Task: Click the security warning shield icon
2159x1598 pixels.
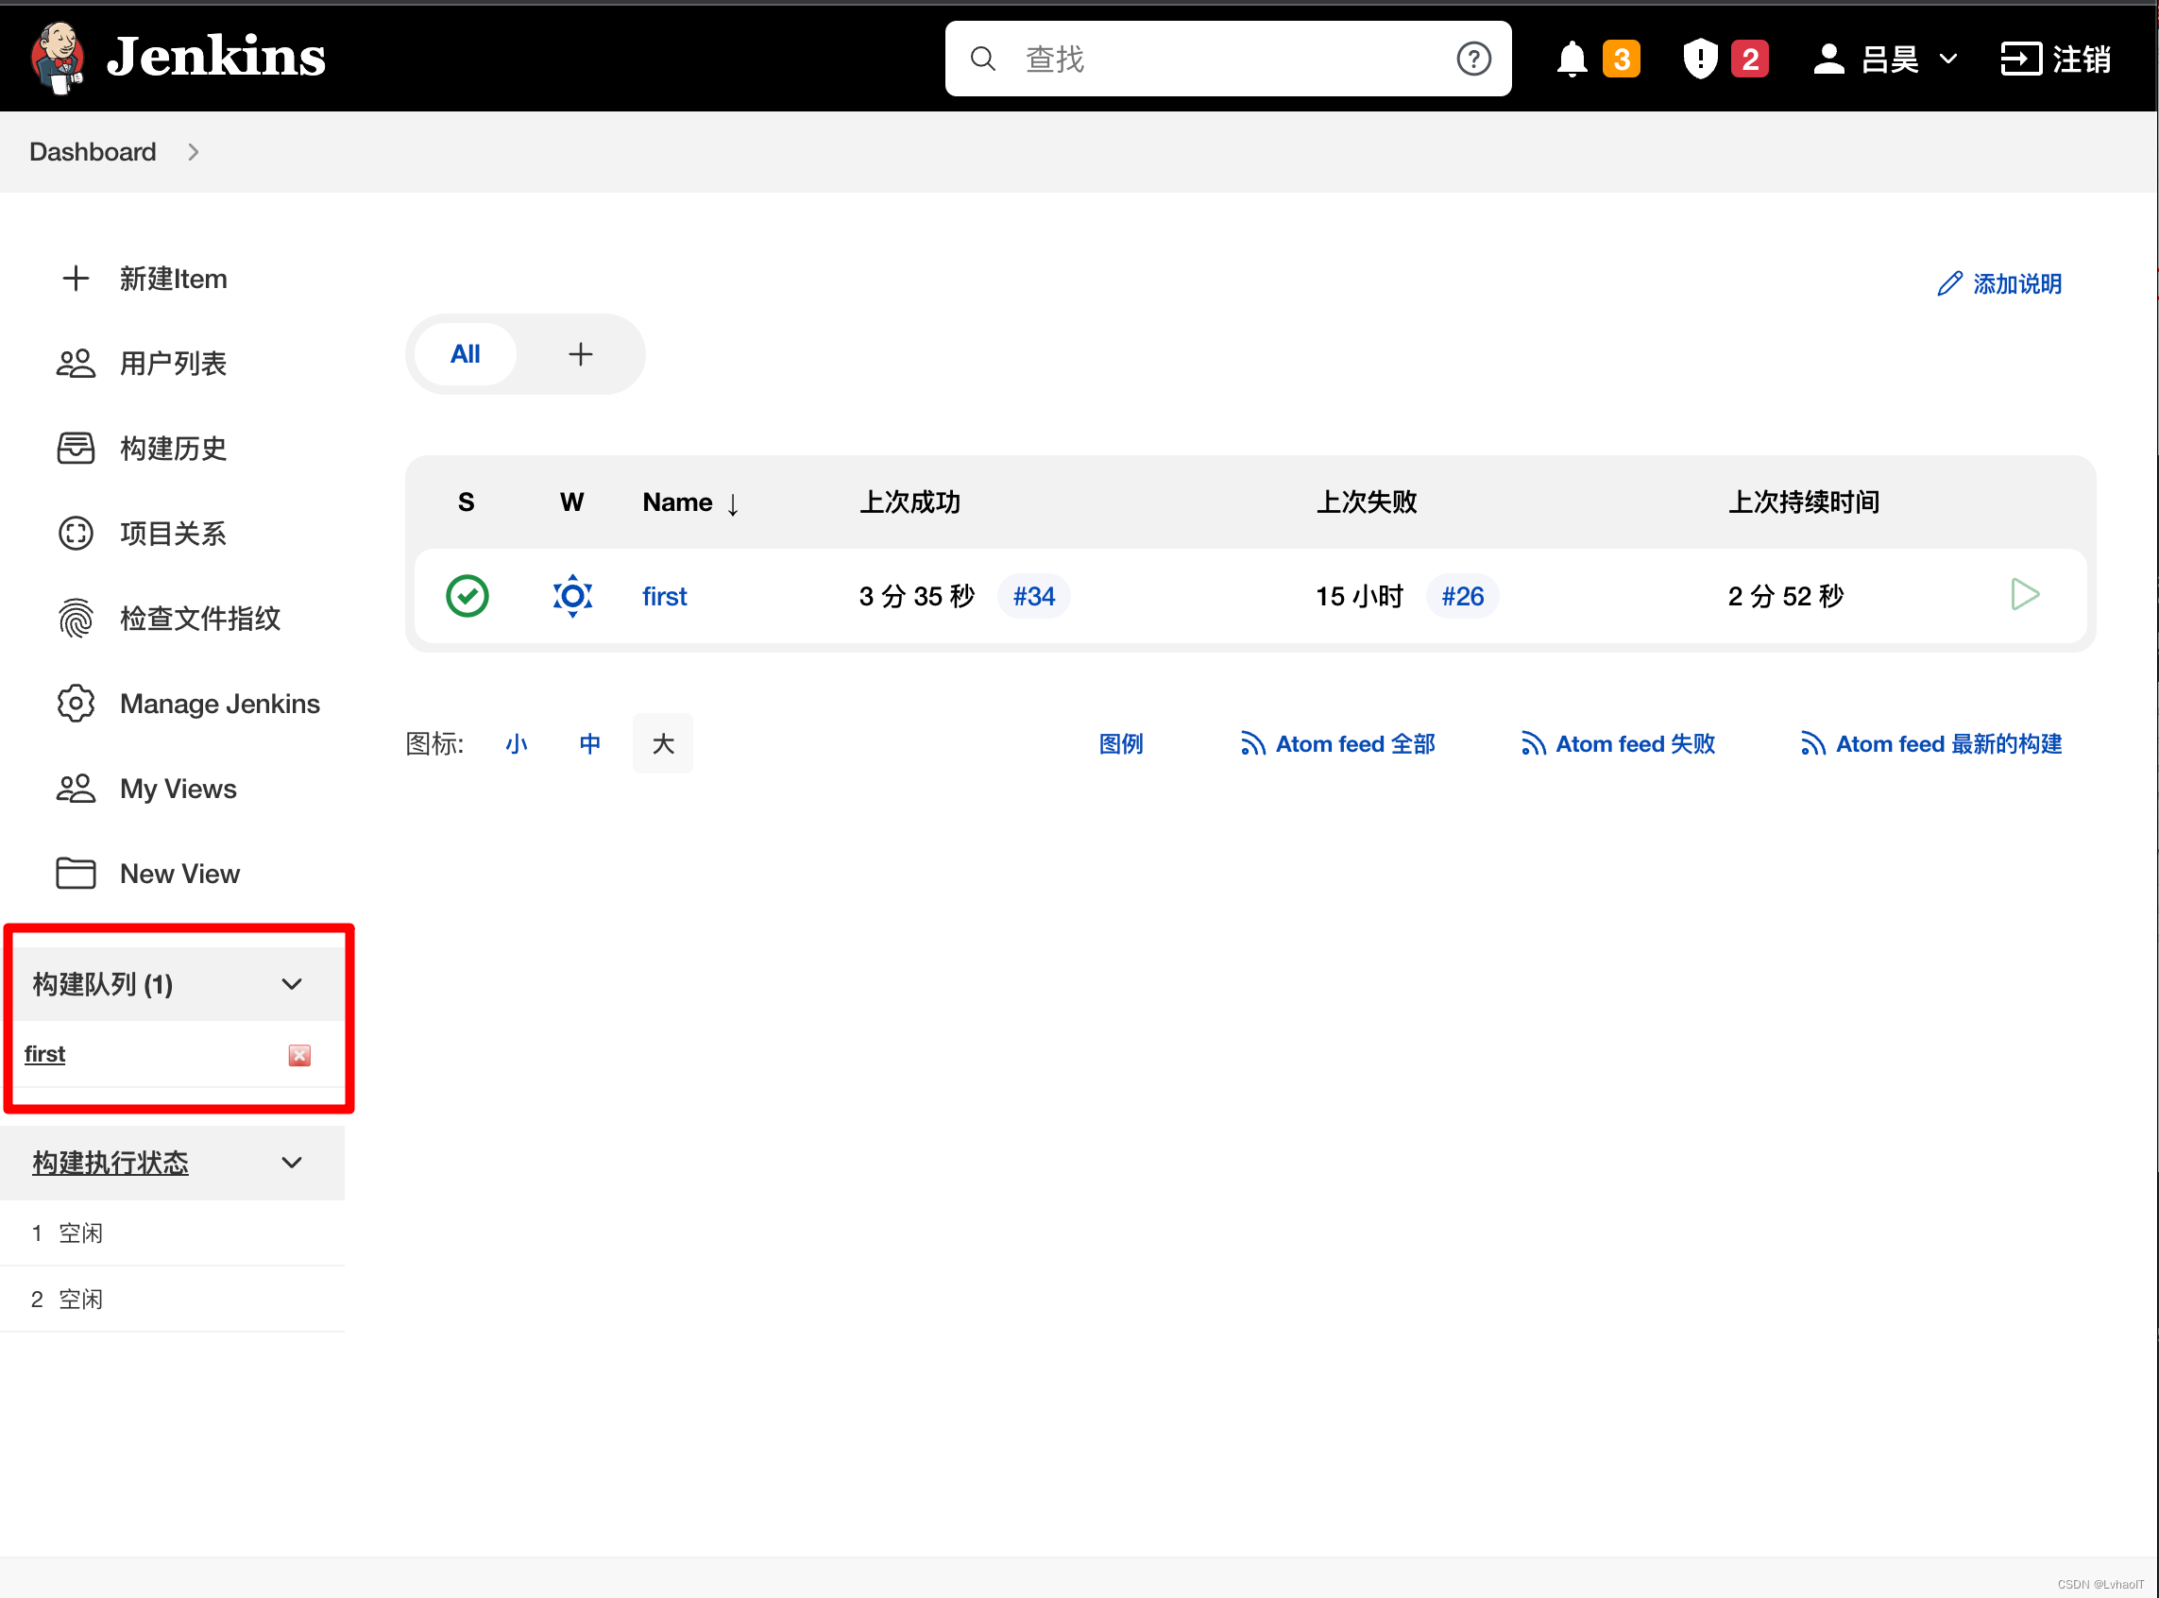Action: click(x=1699, y=59)
